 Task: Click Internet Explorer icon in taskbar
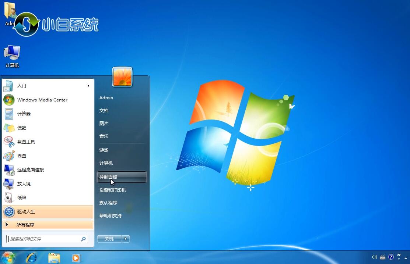pos(31,258)
